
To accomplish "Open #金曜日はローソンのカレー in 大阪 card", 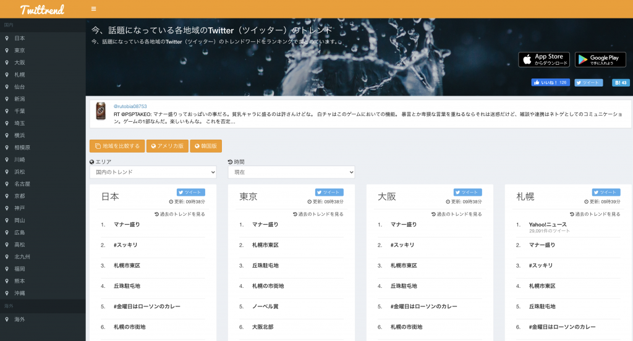I will pyautogui.click(x=424, y=306).
